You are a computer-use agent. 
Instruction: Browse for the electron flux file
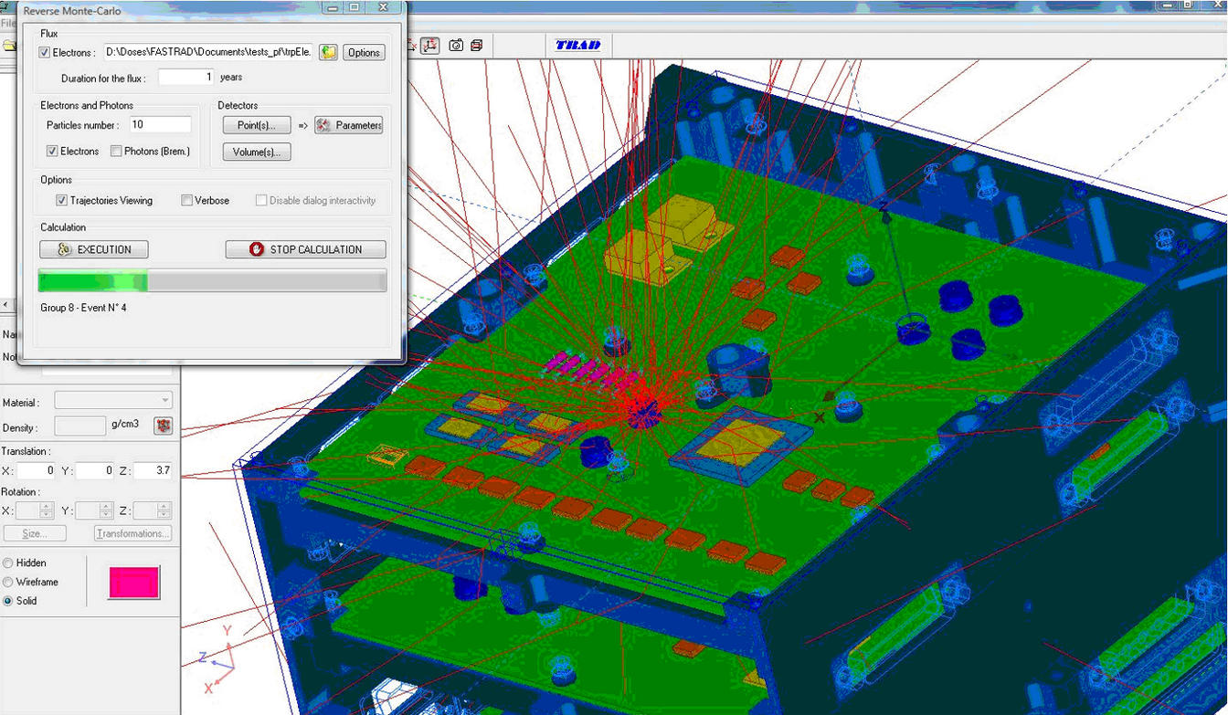click(x=328, y=52)
